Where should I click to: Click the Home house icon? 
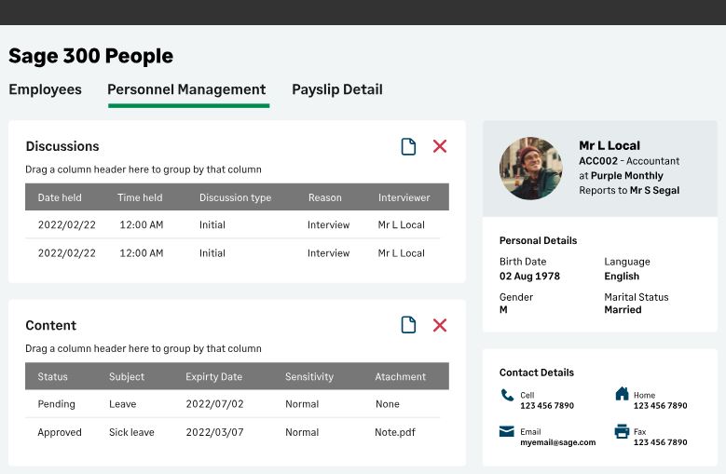tap(622, 393)
